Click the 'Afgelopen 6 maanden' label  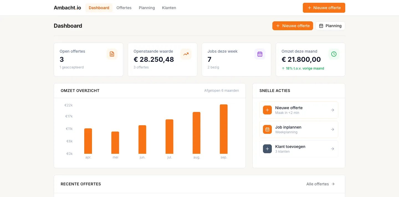click(221, 91)
